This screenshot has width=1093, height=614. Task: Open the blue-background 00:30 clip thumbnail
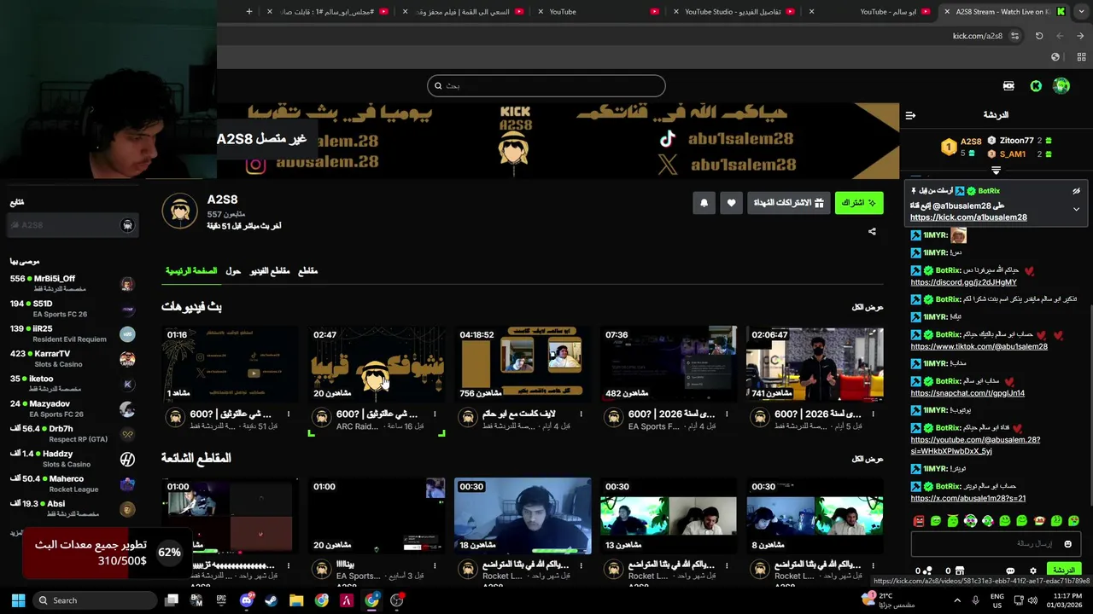click(x=523, y=515)
